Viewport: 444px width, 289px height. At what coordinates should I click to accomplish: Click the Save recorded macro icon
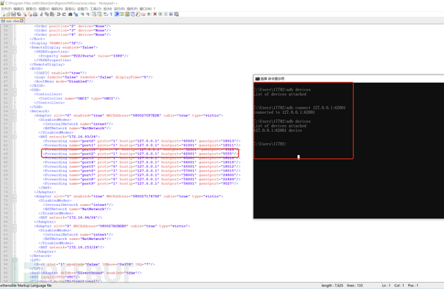pyautogui.click(x=176, y=14)
